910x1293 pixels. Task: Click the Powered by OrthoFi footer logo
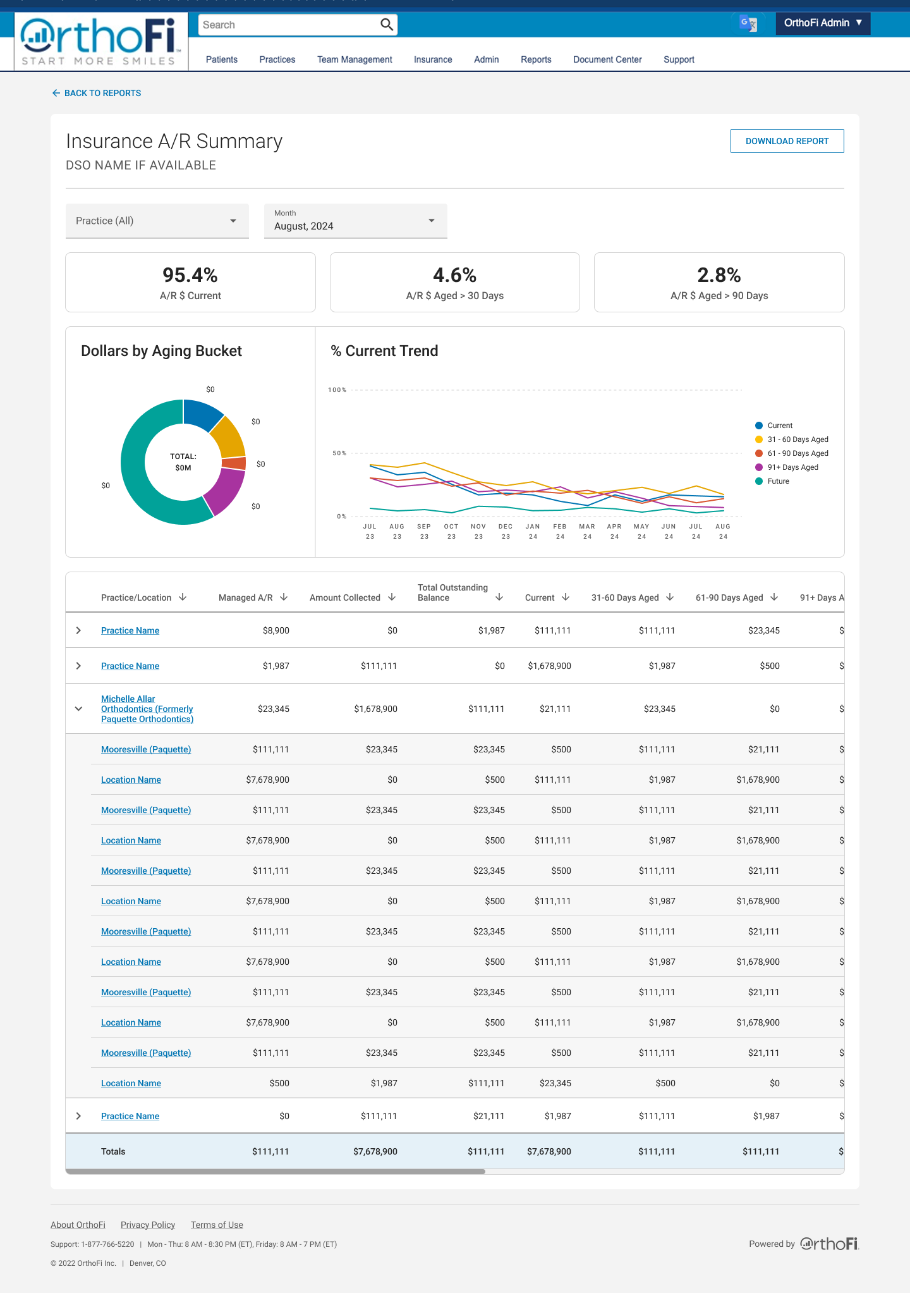pos(830,1244)
